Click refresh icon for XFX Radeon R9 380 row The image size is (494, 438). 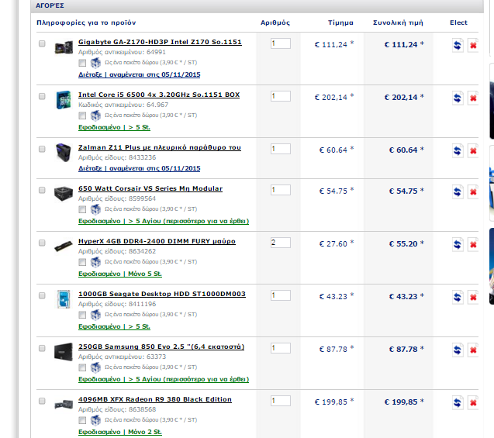(458, 403)
